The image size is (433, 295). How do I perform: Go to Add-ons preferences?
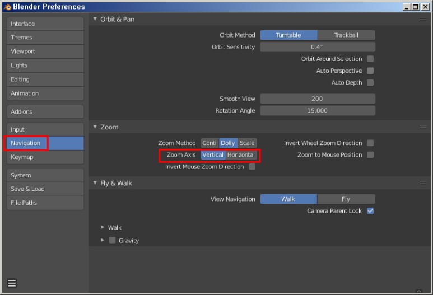pos(45,112)
